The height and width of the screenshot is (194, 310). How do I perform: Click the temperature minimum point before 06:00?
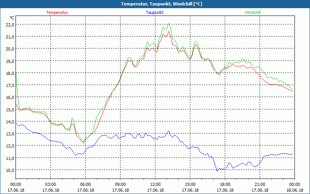[83, 142]
